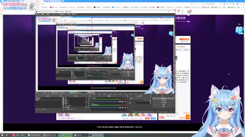Viewport: 245px width, 137px height.
Task: Pop out the Controls dock panel
Action: (174, 96)
